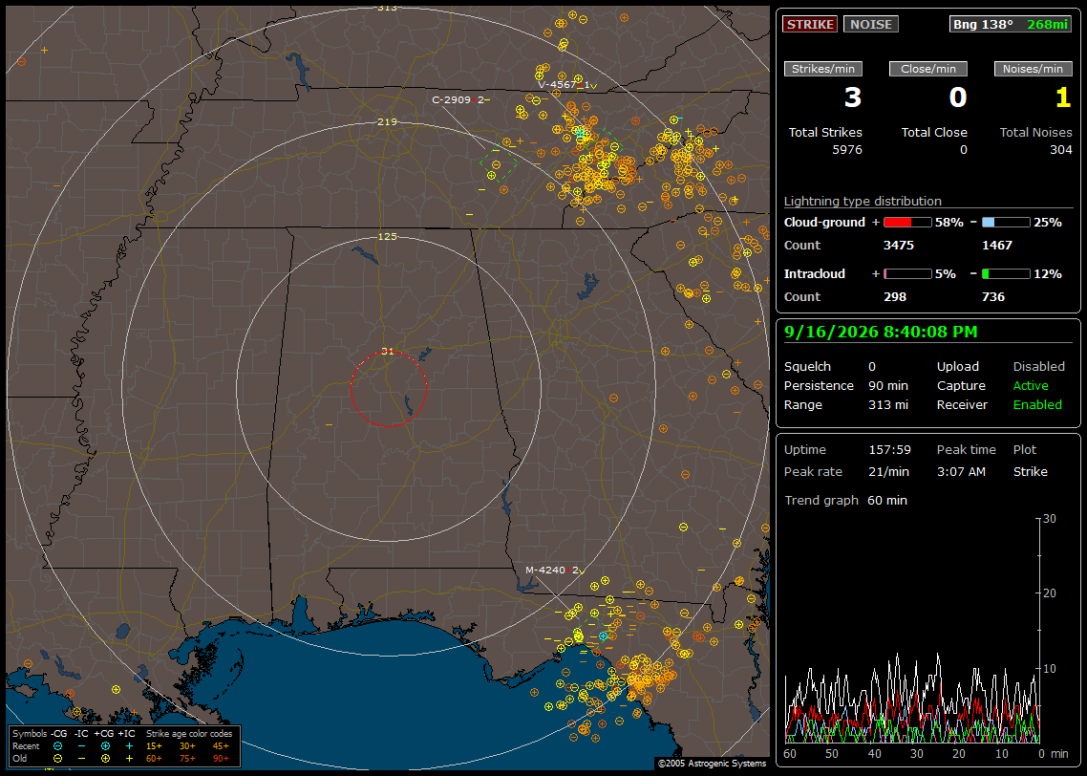This screenshot has height=776, width=1087.
Task: Click the Receiver Enabled status
Action: (x=1037, y=405)
